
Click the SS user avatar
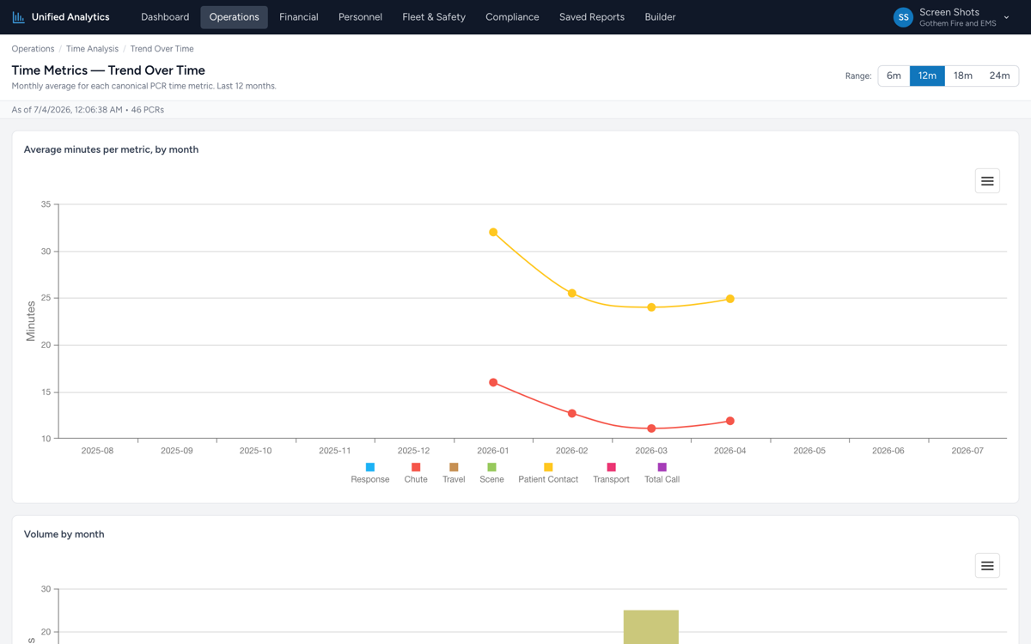[903, 17]
